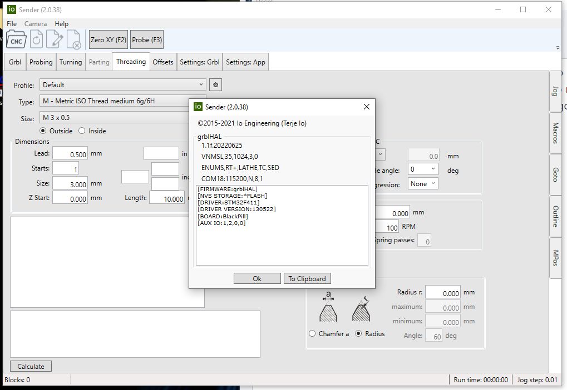Click the Probe (F3) button
This screenshot has height=390, width=567.
click(x=147, y=40)
